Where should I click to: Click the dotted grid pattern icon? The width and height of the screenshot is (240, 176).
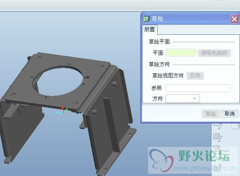[x=235, y=126]
